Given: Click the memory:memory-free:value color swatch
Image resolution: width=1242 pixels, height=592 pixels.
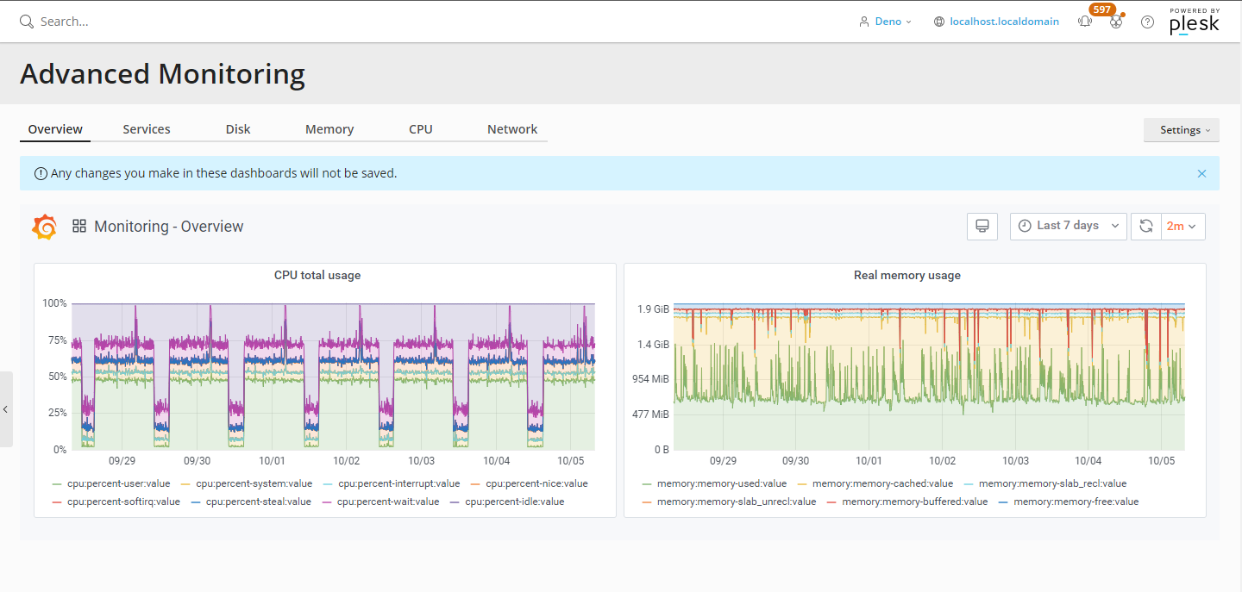Looking at the screenshot, I should pyautogui.click(x=1003, y=502).
